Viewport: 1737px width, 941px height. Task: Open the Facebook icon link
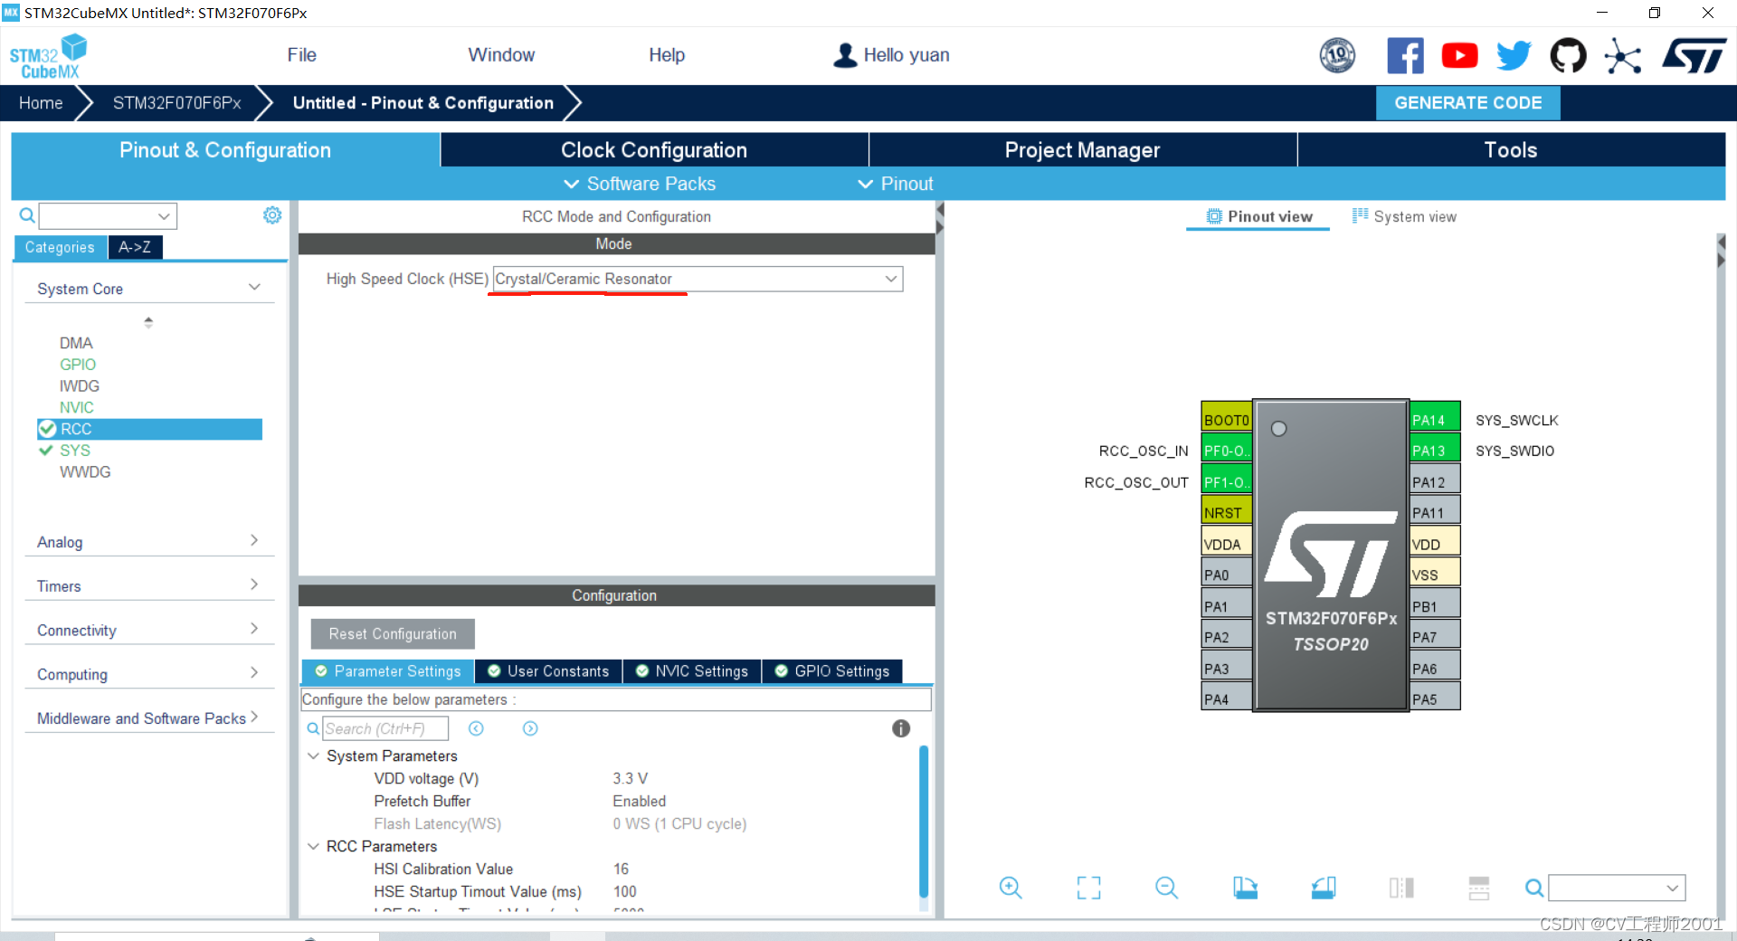(1405, 56)
